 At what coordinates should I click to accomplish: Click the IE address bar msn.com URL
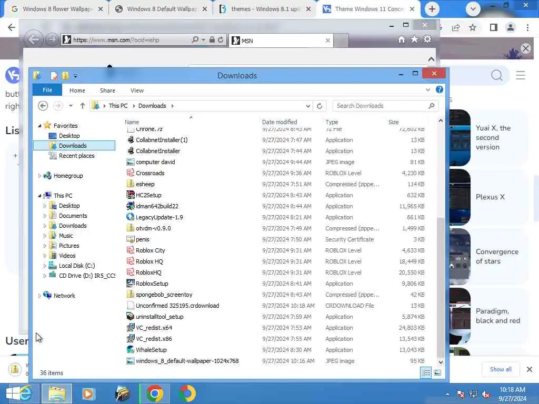pos(116,40)
